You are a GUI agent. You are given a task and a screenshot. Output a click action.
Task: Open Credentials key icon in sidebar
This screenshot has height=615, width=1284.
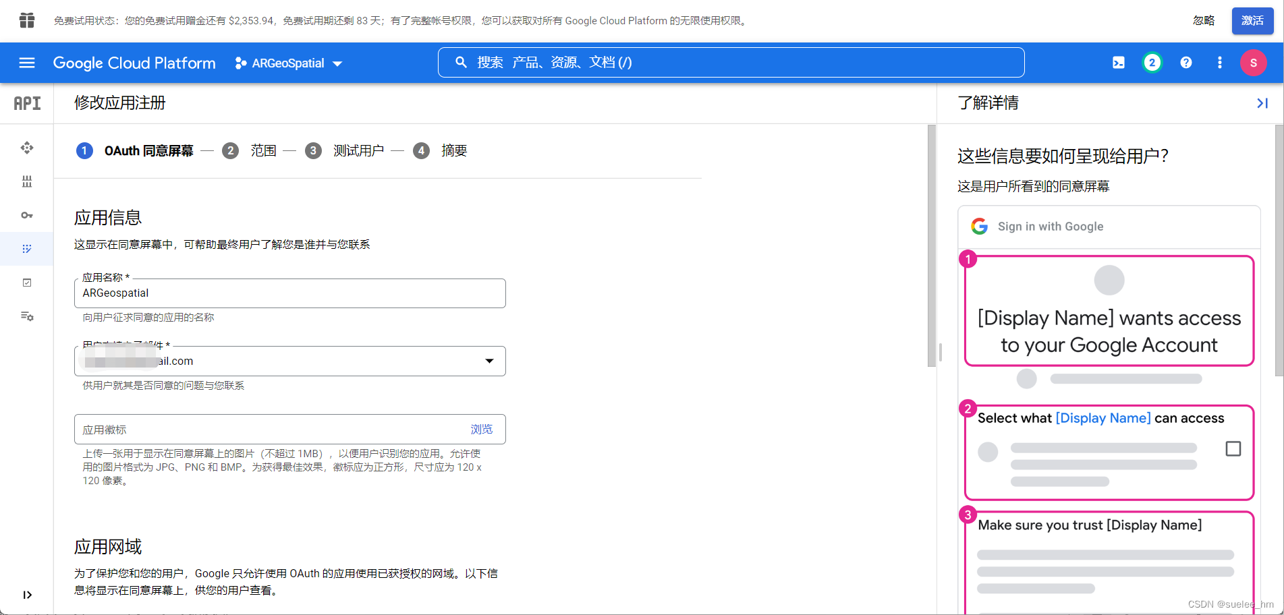(27, 215)
